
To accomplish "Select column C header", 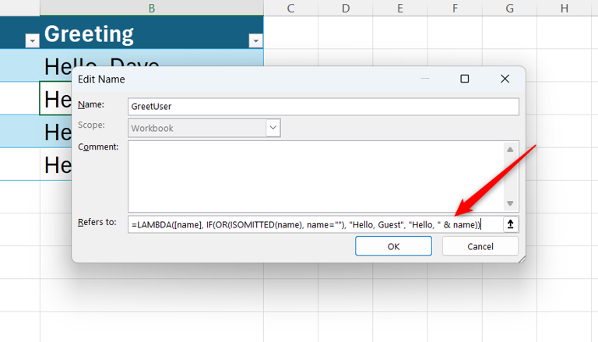I will (290, 8).
